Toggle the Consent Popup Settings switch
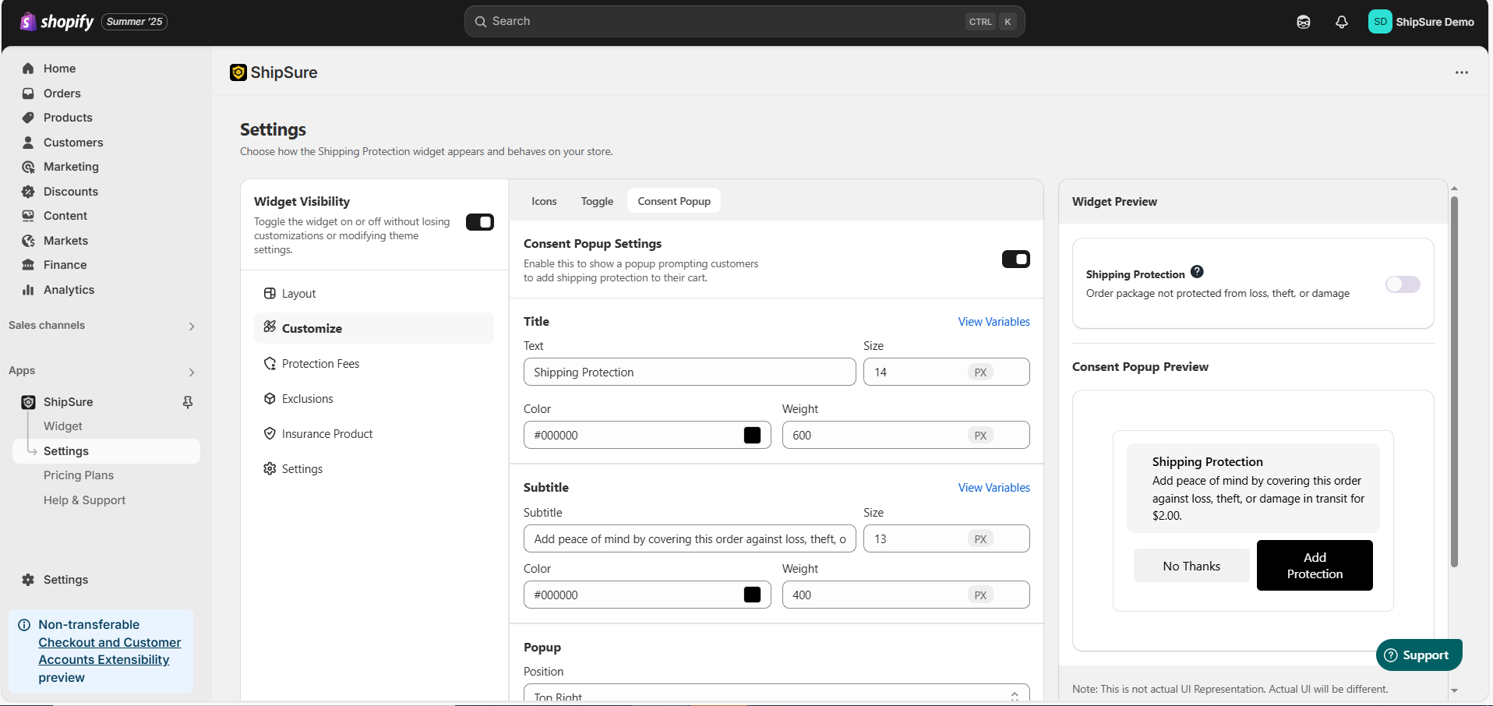This screenshot has height=706, width=1493. [1016, 259]
